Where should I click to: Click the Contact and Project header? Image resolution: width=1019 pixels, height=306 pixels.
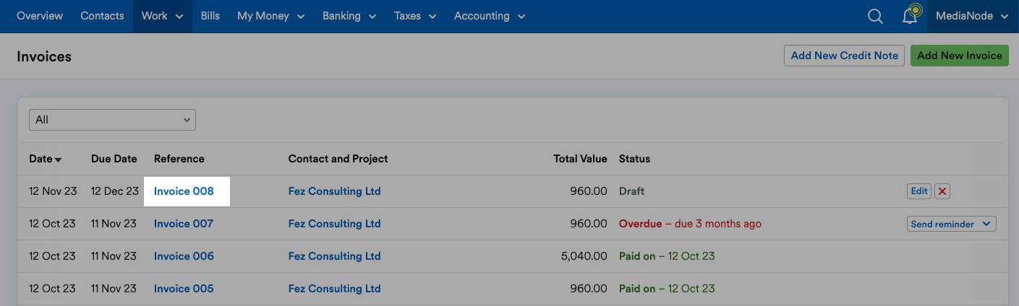pyautogui.click(x=338, y=159)
